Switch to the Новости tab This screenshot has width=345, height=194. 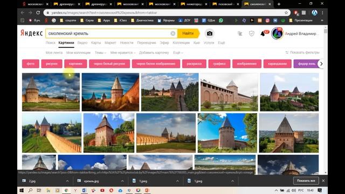coord(127,43)
